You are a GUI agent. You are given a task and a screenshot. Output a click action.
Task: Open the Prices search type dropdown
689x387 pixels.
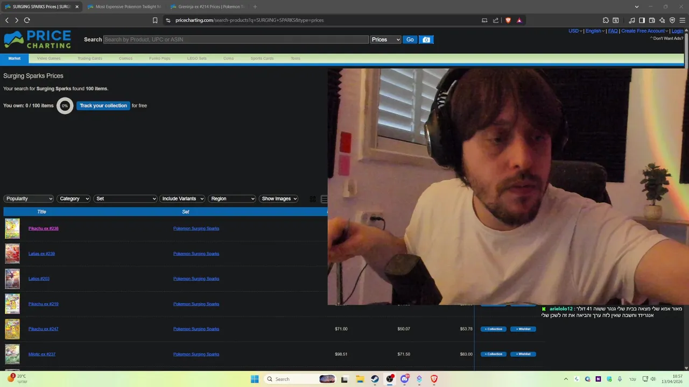386,39
